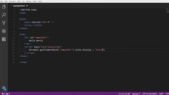
Task: Click style.display in line 14
Action: (x=83, y=50)
